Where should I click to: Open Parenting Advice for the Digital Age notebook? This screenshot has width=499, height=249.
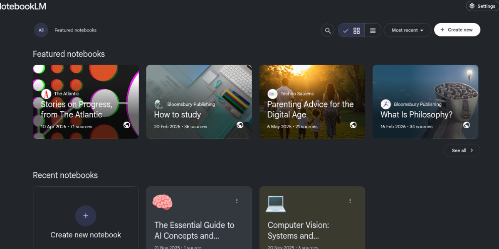[x=312, y=102]
